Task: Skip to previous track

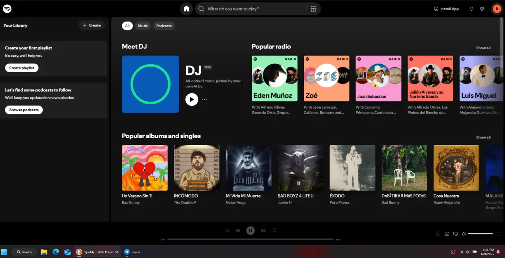Action: point(238,231)
